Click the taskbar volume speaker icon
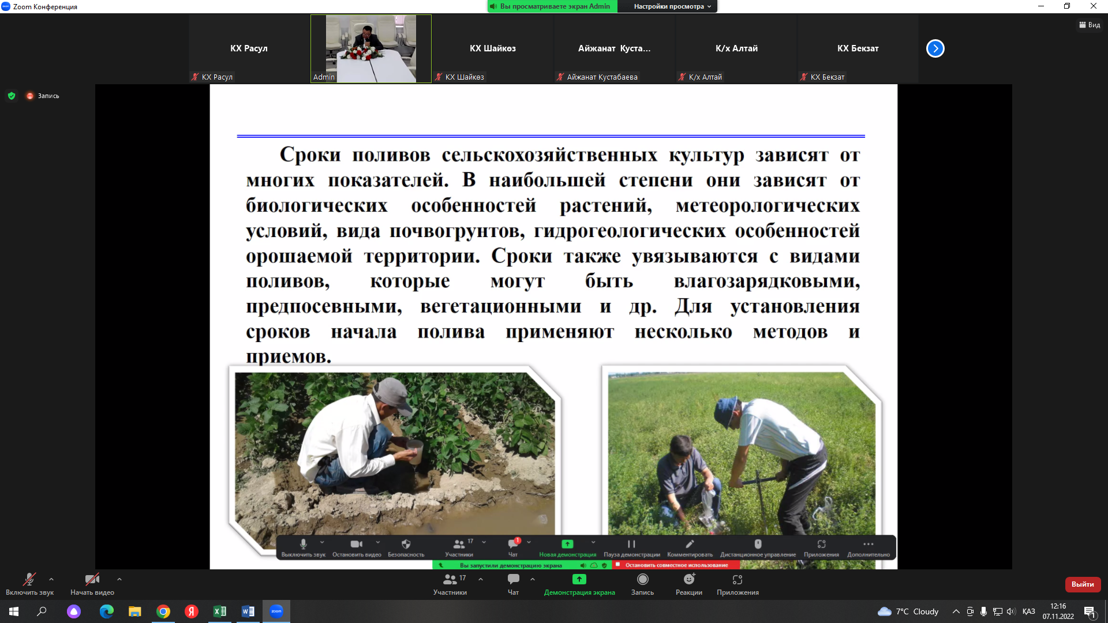The width and height of the screenshot is (1108, 623). tap(1010, 611)
